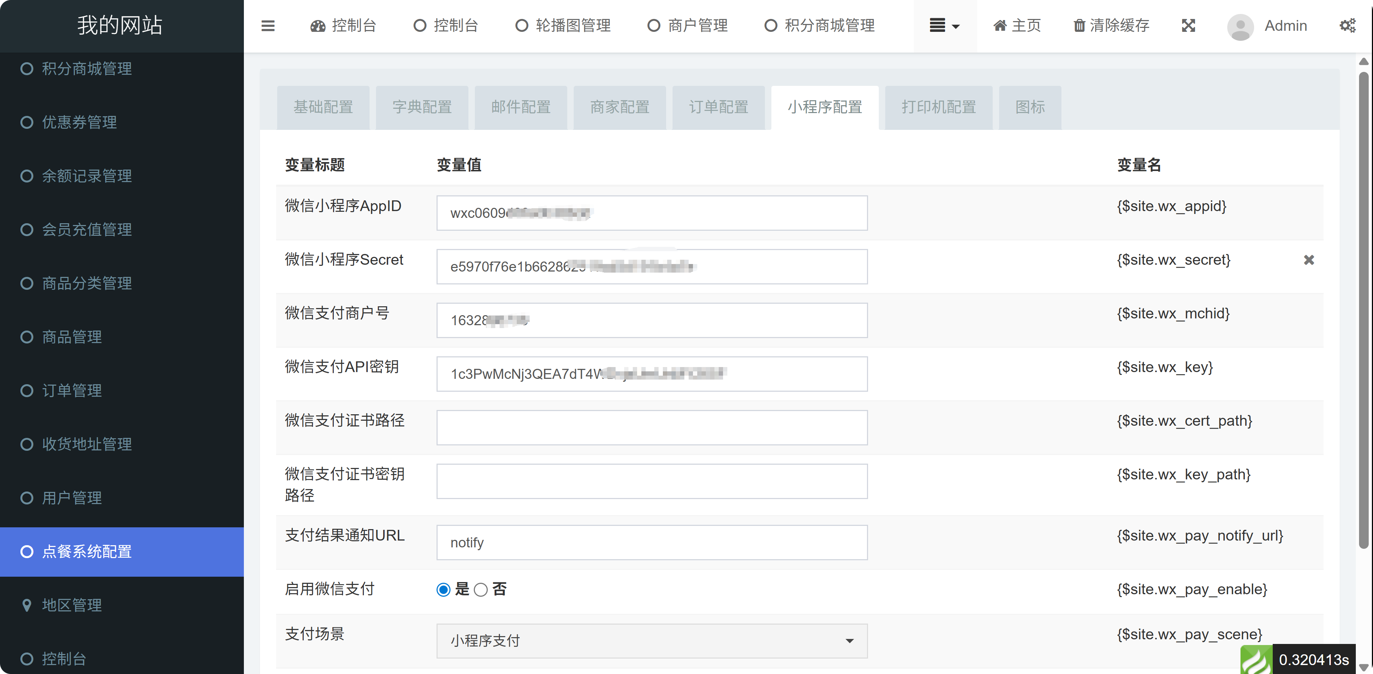
Task: Delete the wx_secret row with the X icon
Action: [x=1309, y=260]
